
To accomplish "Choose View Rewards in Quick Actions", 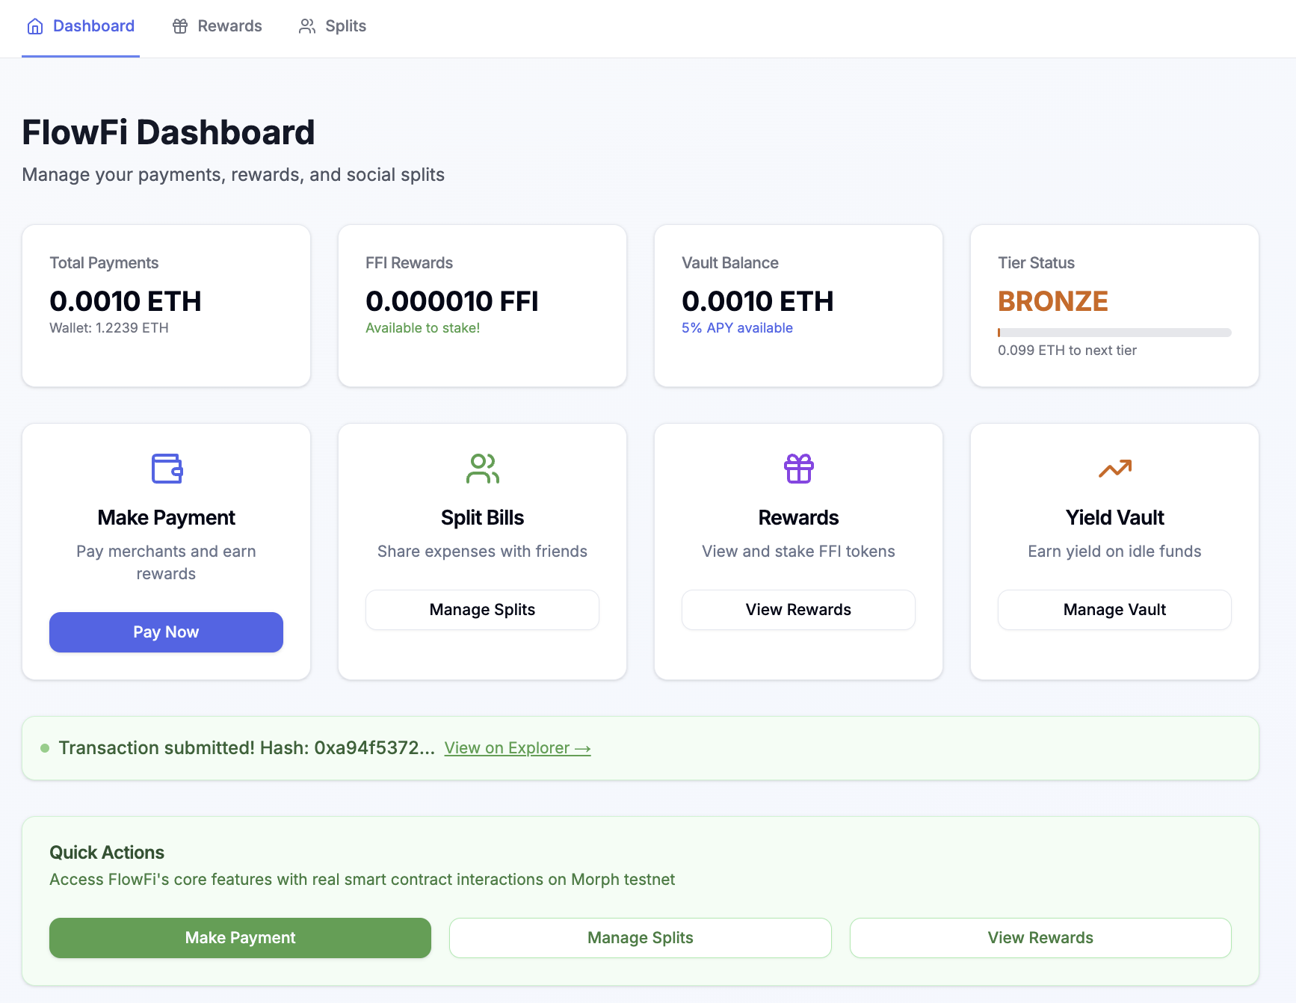I will [x=1040, y=938].
